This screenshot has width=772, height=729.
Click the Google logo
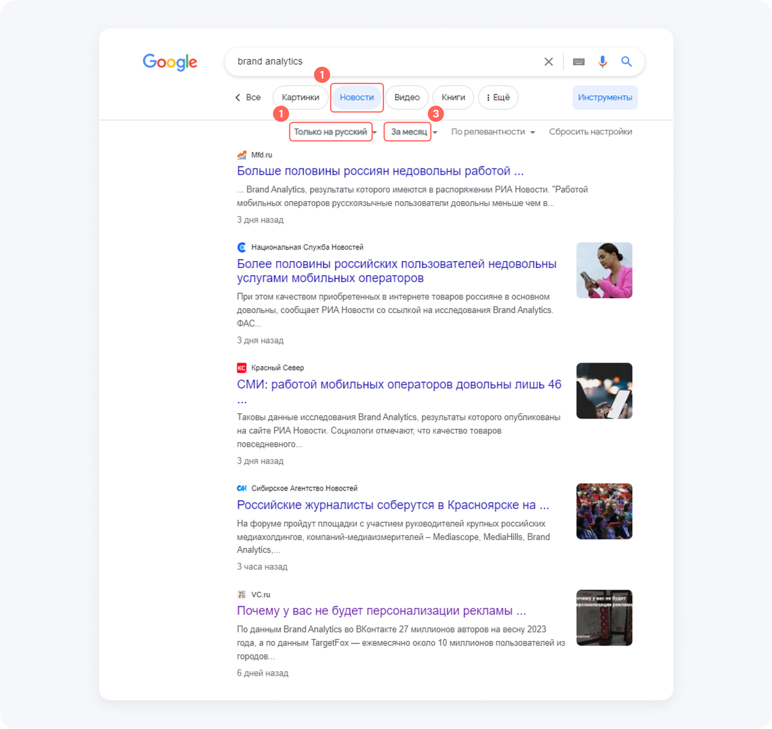[170, 62]
